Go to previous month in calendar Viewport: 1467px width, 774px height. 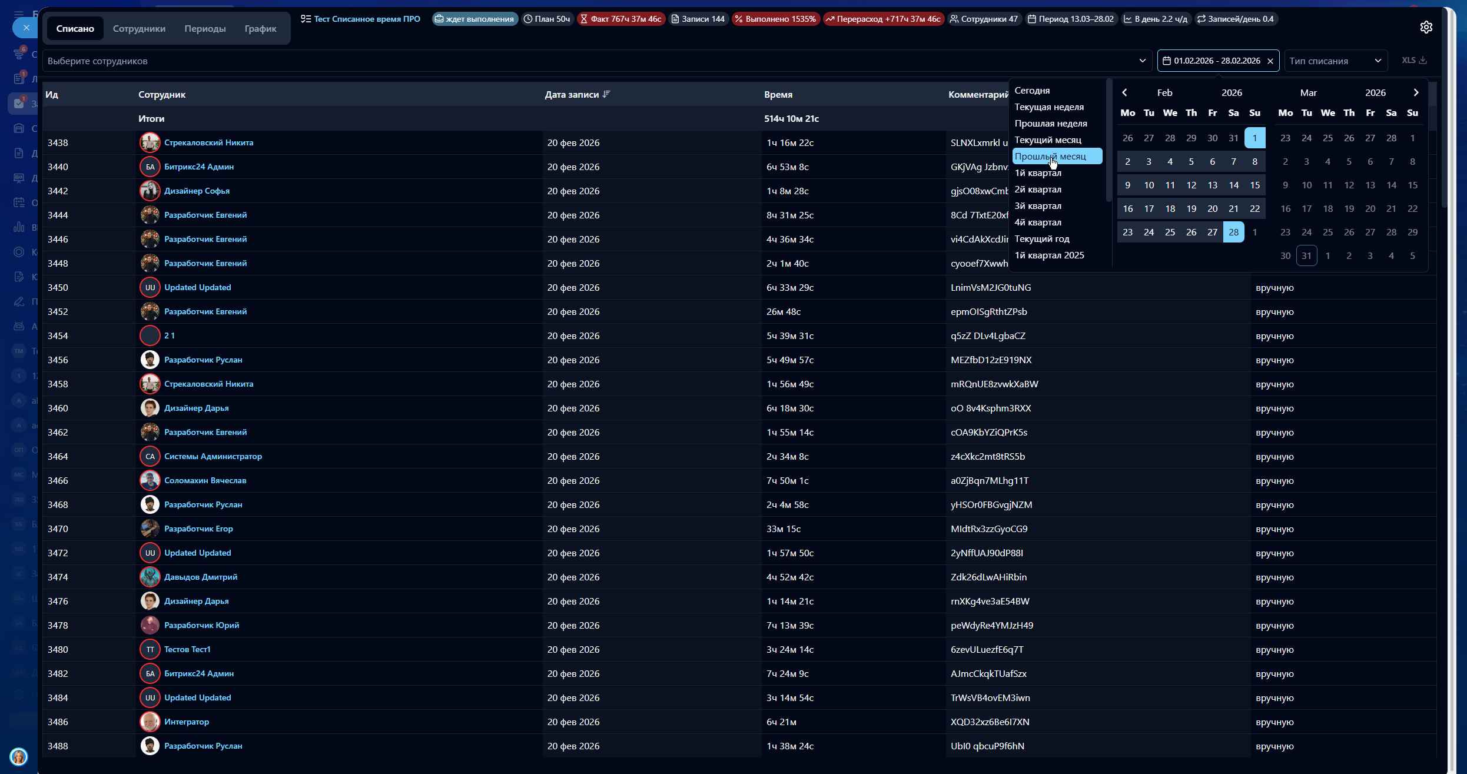tap(1124, 92)
